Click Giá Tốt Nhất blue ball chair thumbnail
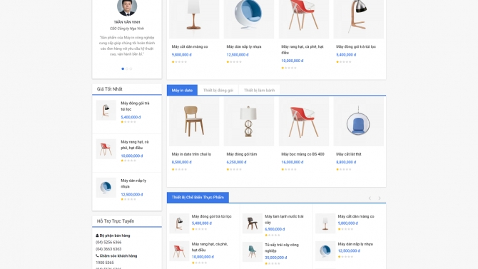Screen dimensions: 478x269 [x=106, y=188]
